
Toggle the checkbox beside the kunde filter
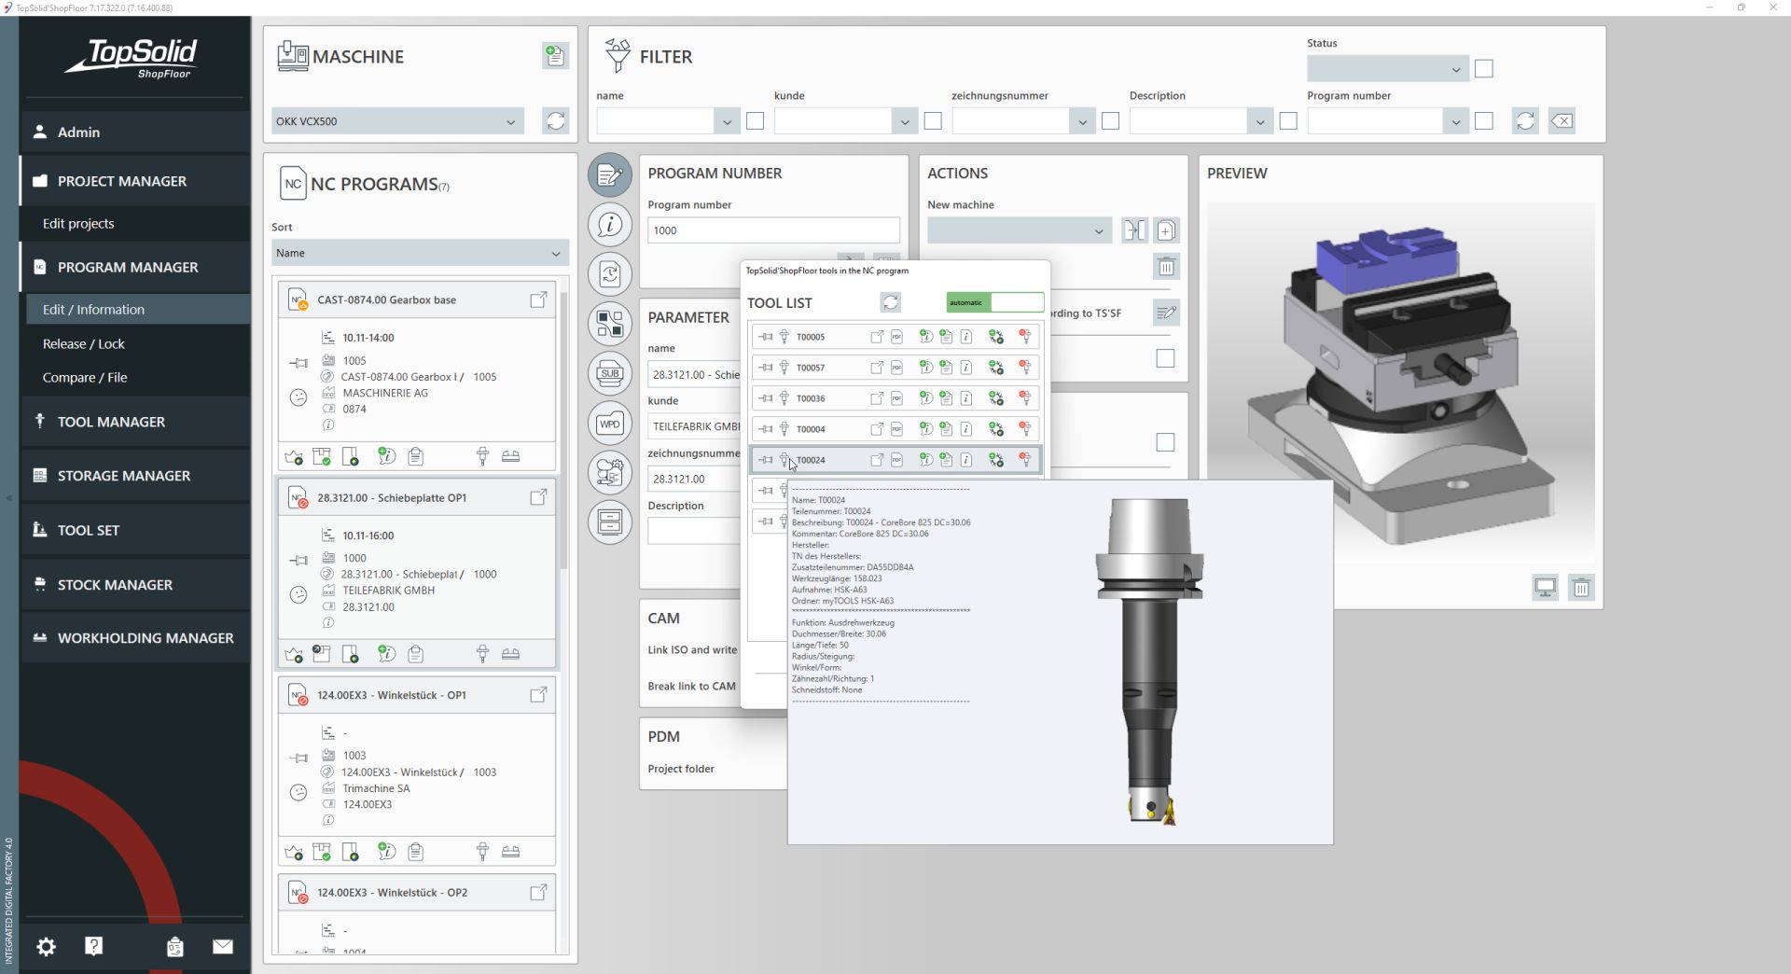click(933, 121)
